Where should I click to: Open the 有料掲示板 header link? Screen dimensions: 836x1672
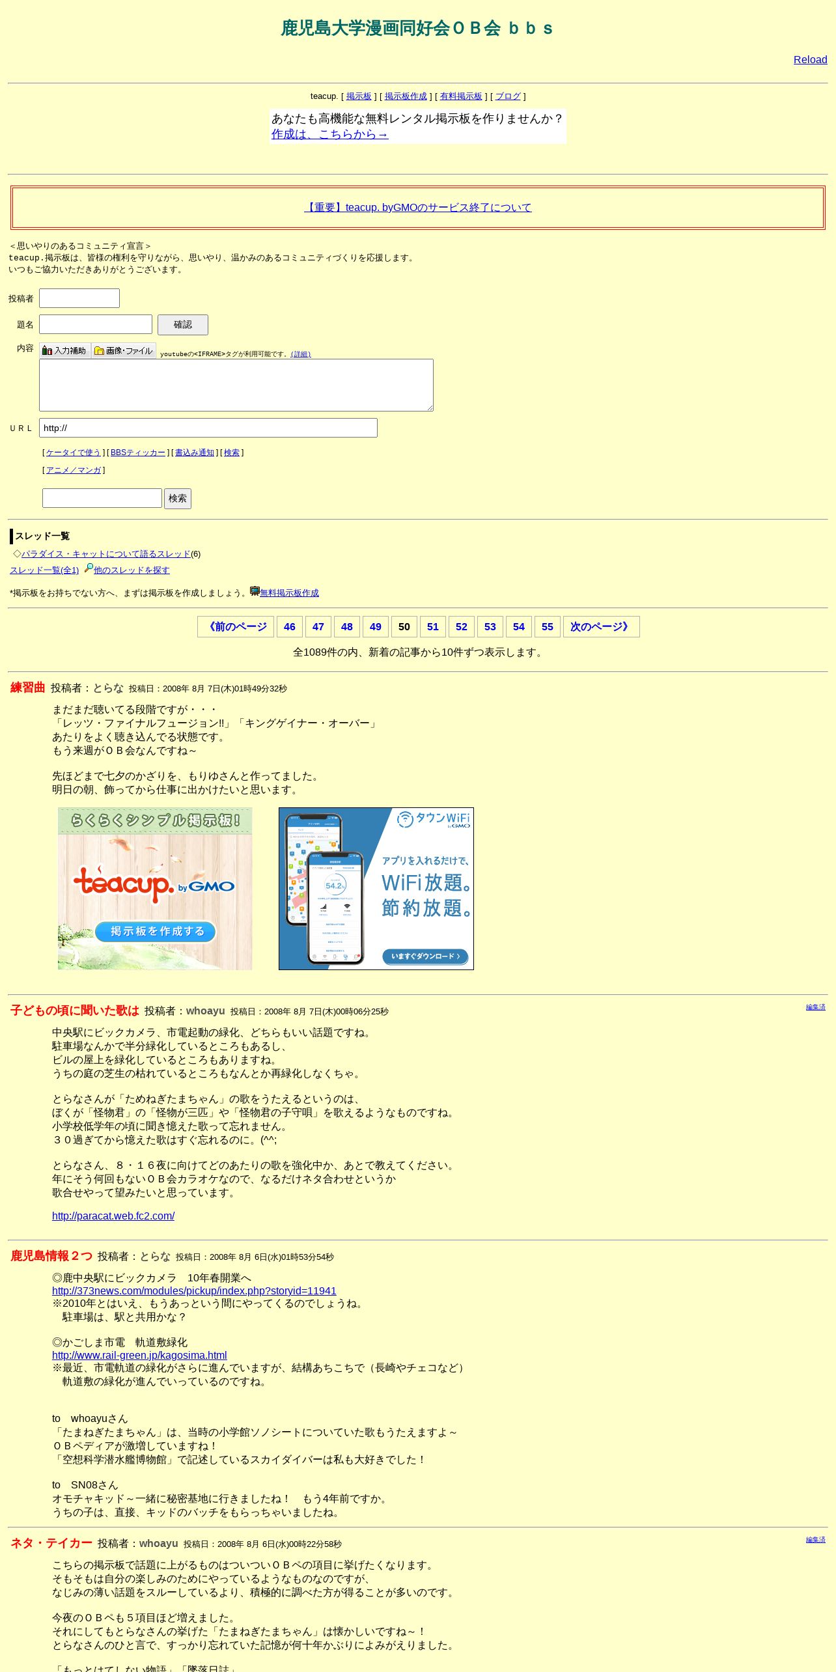tap(461, 96)
